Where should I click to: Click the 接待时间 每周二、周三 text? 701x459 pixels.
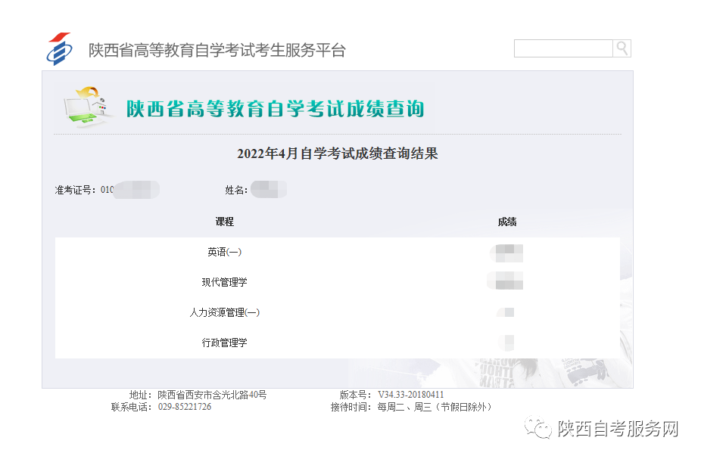coord(411,407)
